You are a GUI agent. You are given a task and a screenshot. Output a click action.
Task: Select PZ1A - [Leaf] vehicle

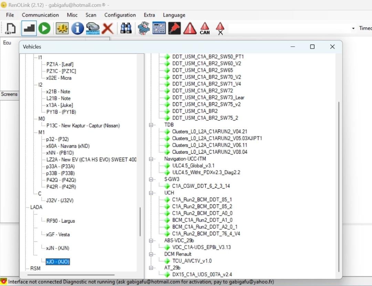pyautogui.click(x=60, y=64)
